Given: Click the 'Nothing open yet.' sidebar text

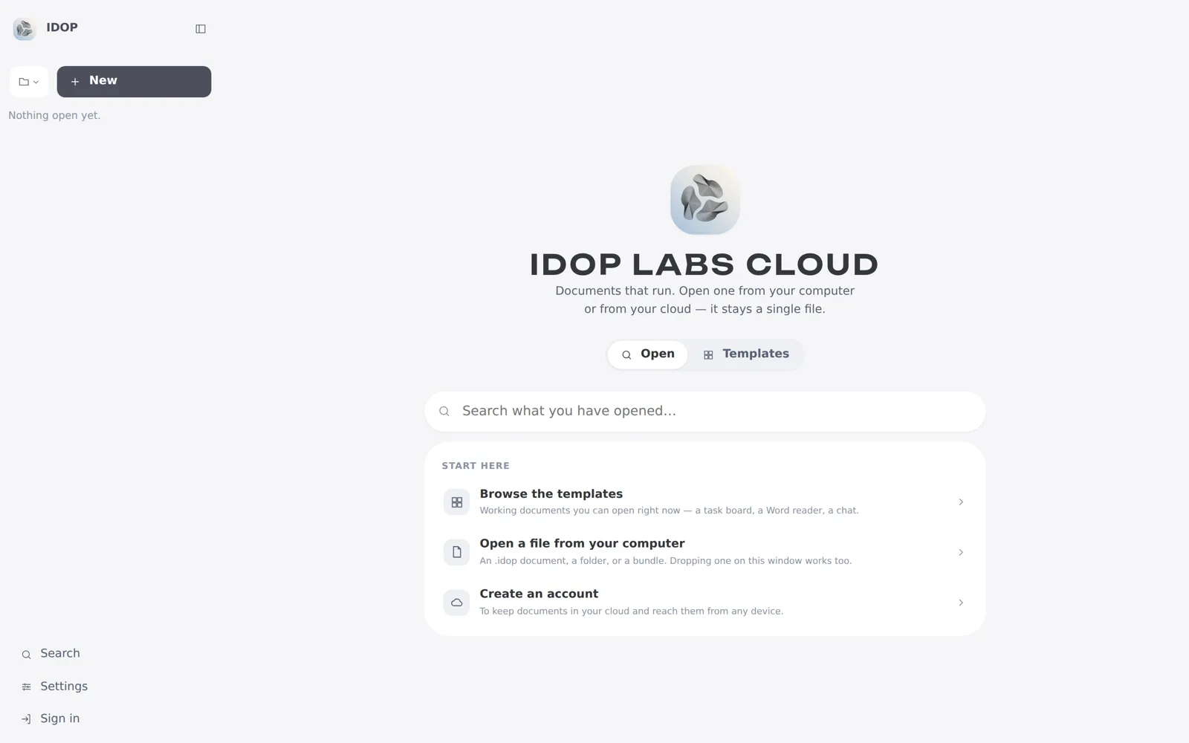Looking at the screenshot, I should click(x=54, y=115).
